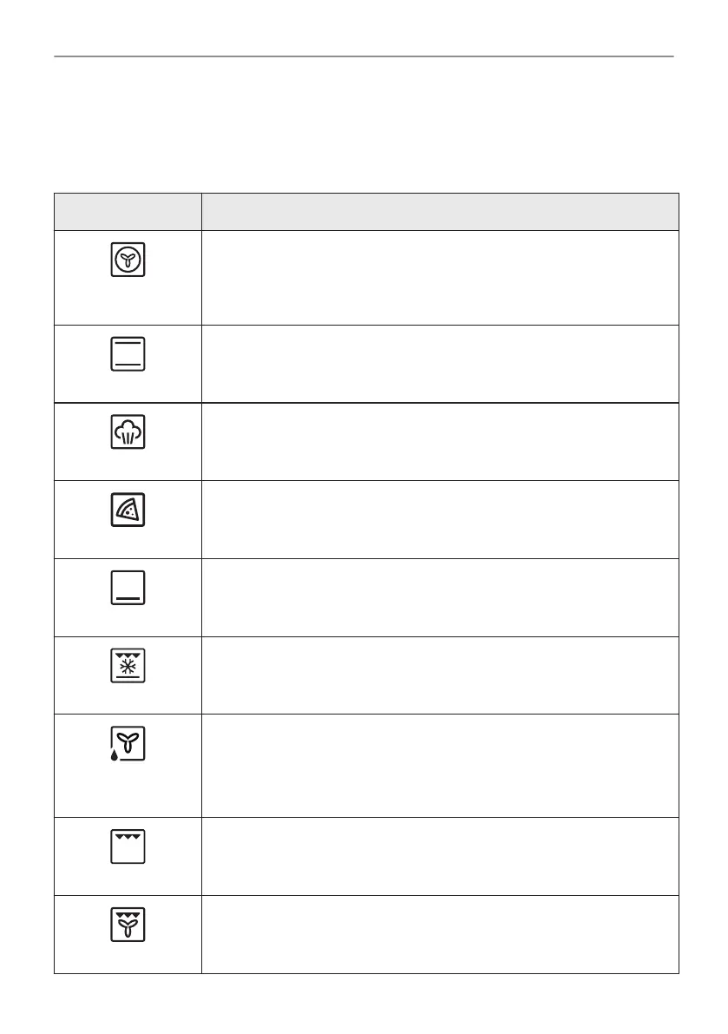Viewport: 728px width, 1034px height.
Task: Click the empty right table header cell
Action: pyautogui.click(x=439, y=212)
